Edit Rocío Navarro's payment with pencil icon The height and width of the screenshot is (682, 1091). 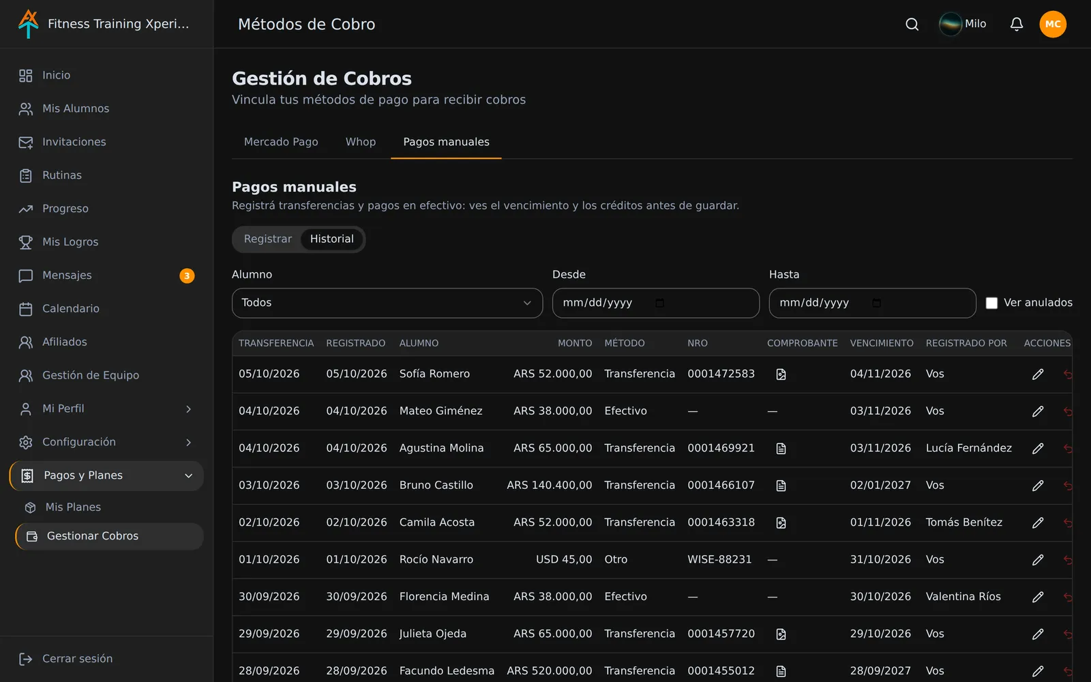coord(1038,560)
